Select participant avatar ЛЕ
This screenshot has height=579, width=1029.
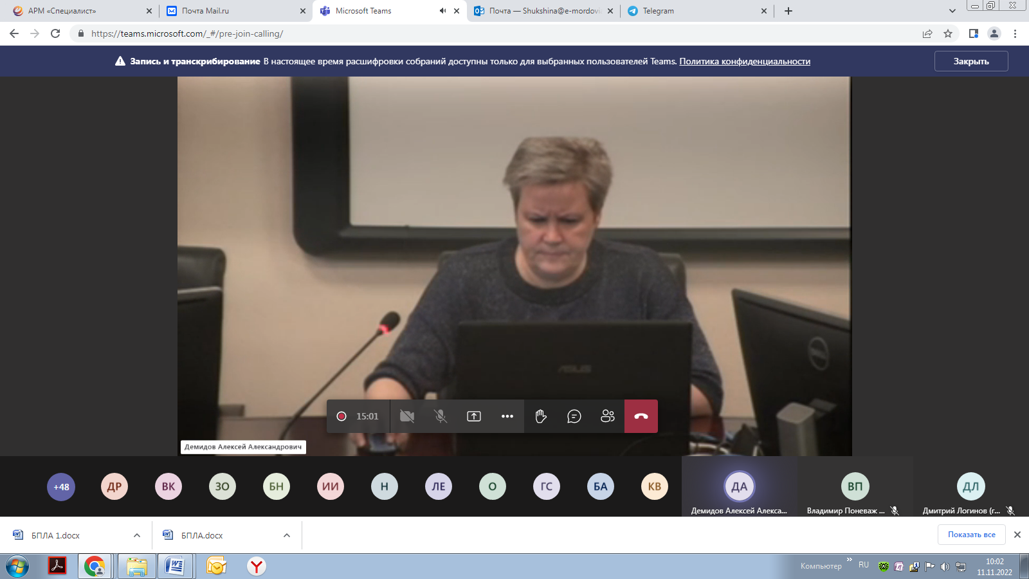click(439, 486)
